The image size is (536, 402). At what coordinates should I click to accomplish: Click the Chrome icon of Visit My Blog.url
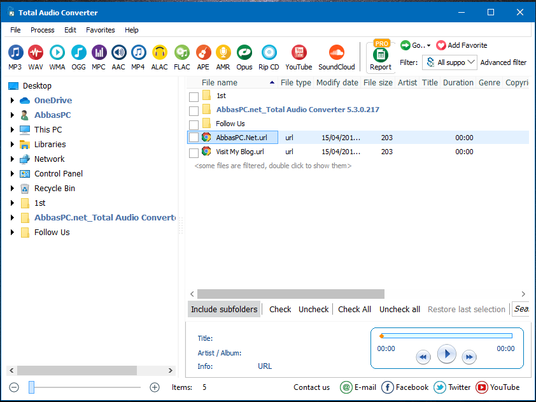[x=206, y=151]
